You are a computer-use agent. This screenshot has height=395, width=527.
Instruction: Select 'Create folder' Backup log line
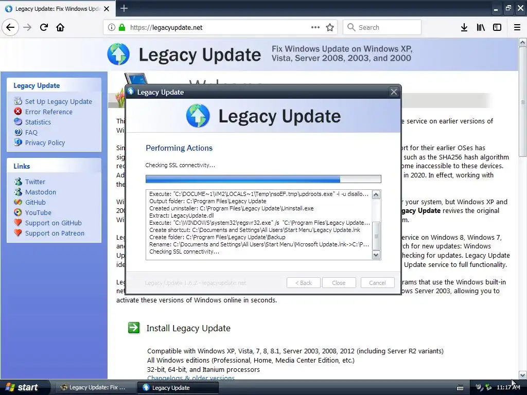click(x=217, y=237)
